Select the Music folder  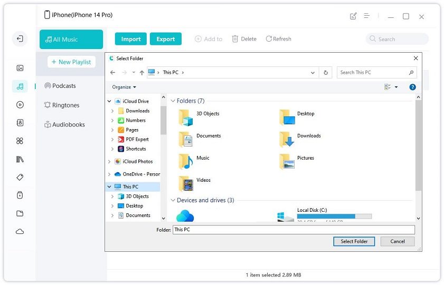coord(194,162)
